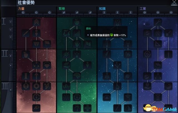
Task: Choose the palm tree perk in 繁榮
Action: 77,108
